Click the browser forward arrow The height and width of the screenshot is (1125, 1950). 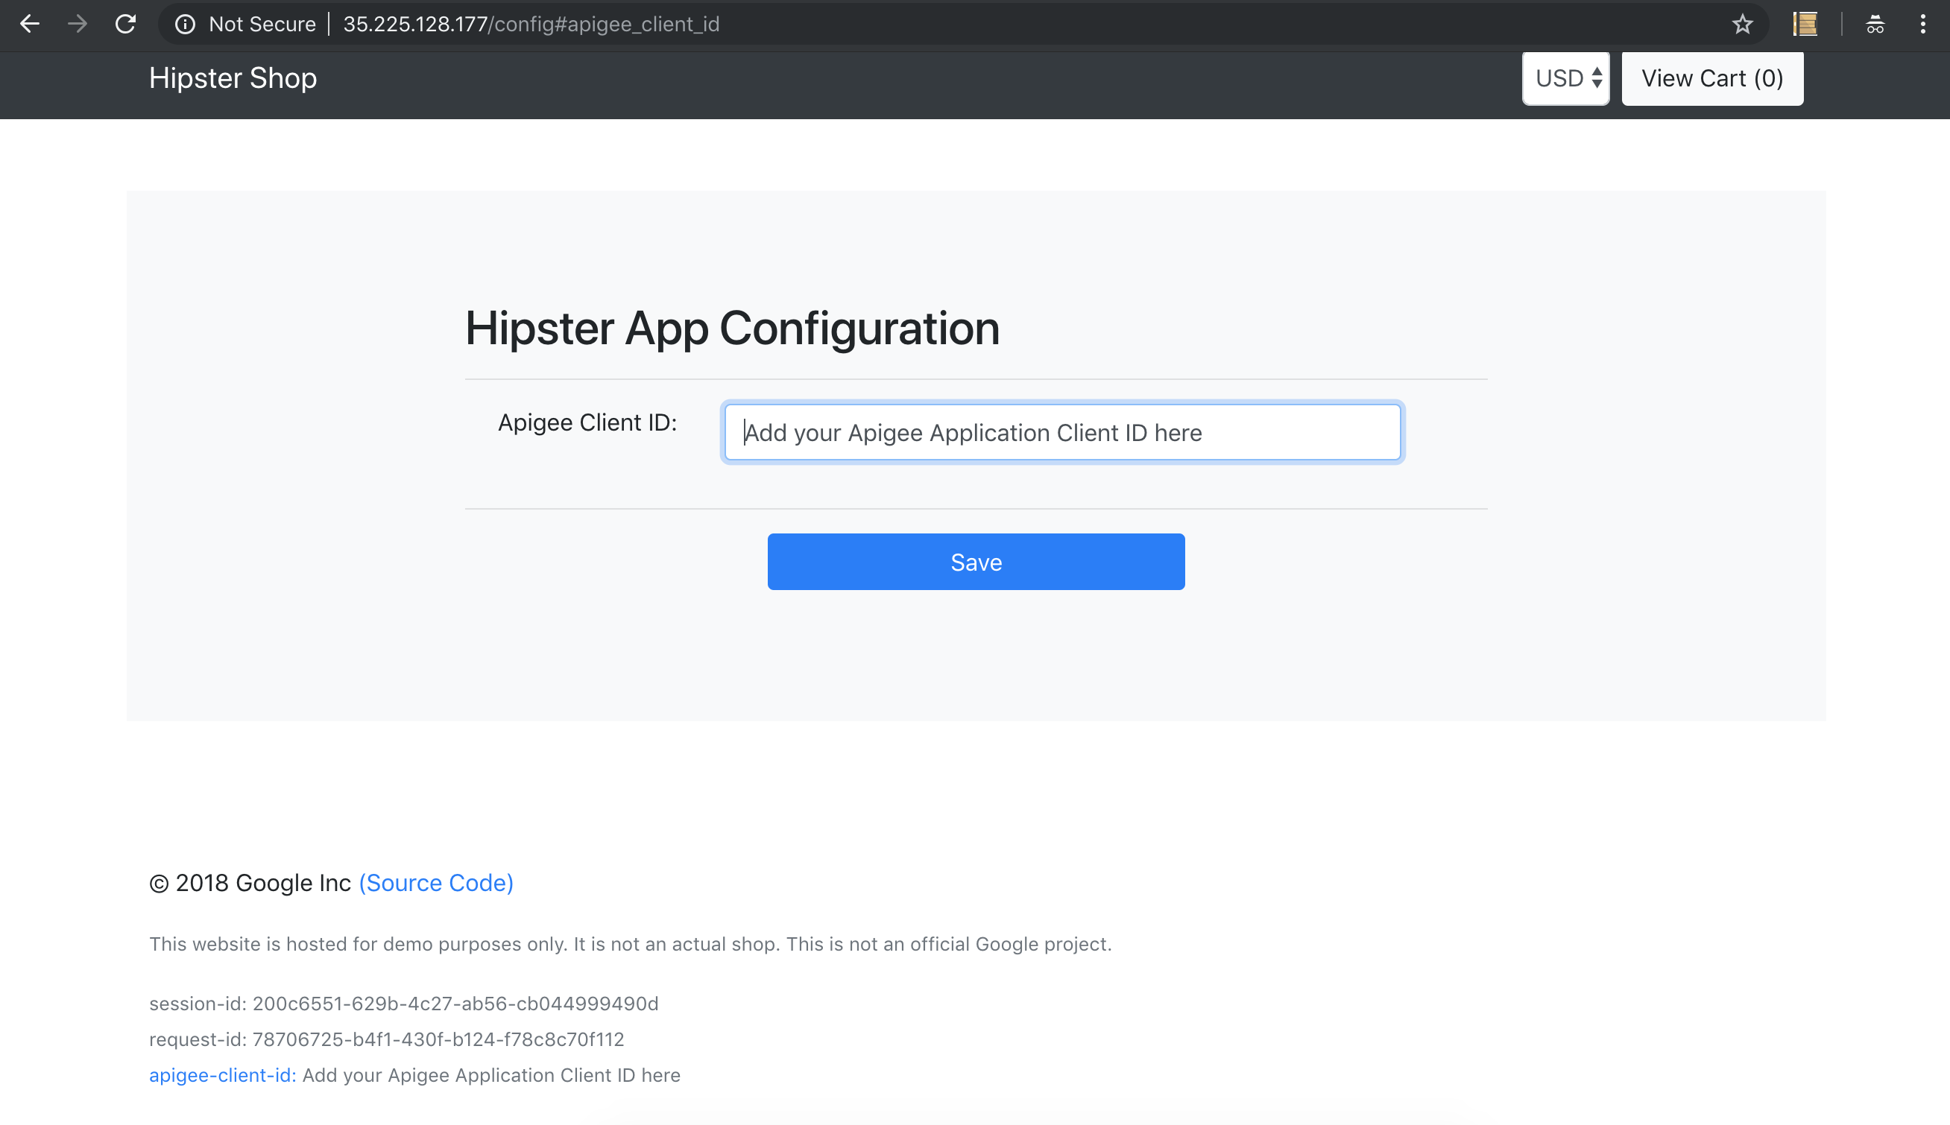[78, 24]
